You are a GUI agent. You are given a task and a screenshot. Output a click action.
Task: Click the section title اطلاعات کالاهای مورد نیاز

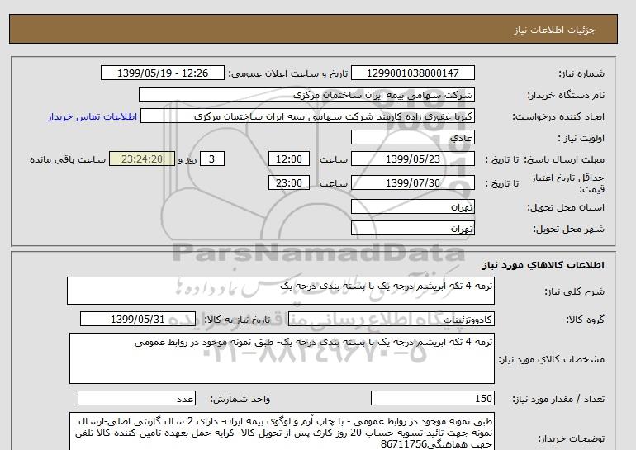[x=543, y=265]
